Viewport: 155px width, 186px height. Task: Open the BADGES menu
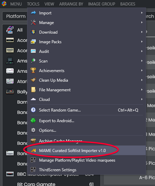(x=128, y=4)
